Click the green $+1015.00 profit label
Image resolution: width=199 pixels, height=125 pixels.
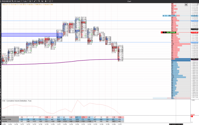171,32
